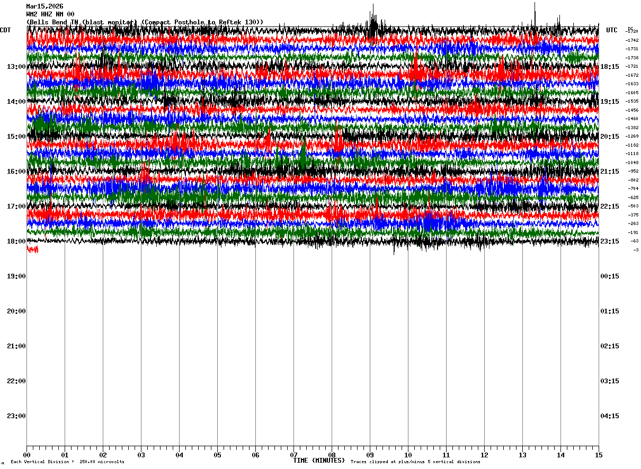
Task: Click minute tick label 15 on axis
Action: [599, 455]
